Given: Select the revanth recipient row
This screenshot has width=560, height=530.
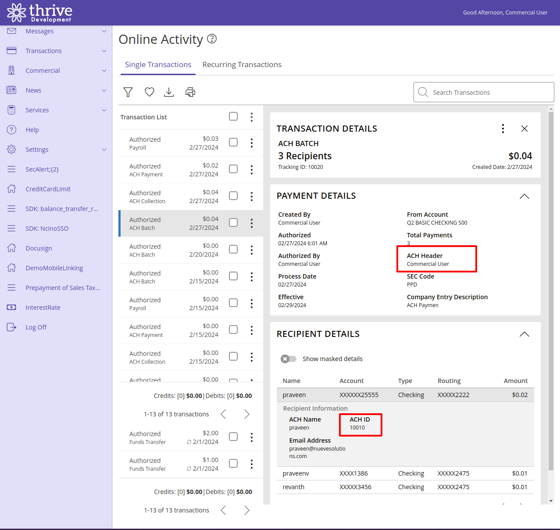Looking at the screenshot, I should click(x=405, y=487).
